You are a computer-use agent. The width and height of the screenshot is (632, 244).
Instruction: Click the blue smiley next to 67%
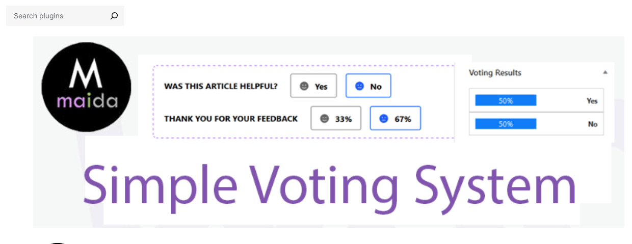(x=384, y=119)
